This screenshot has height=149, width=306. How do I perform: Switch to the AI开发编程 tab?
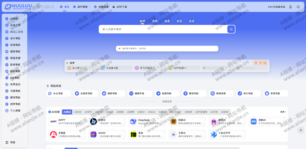201,112
